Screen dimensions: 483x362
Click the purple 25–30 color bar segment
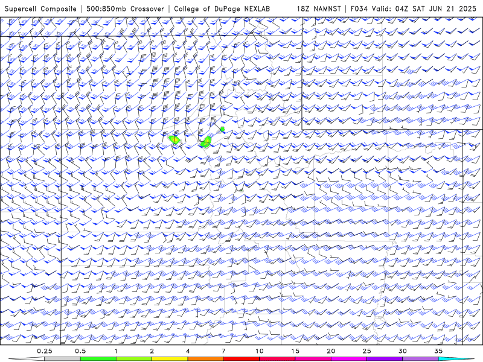tap(385, 359)
